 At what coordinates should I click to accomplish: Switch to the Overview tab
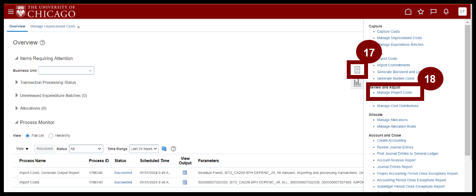pos(17,26)
